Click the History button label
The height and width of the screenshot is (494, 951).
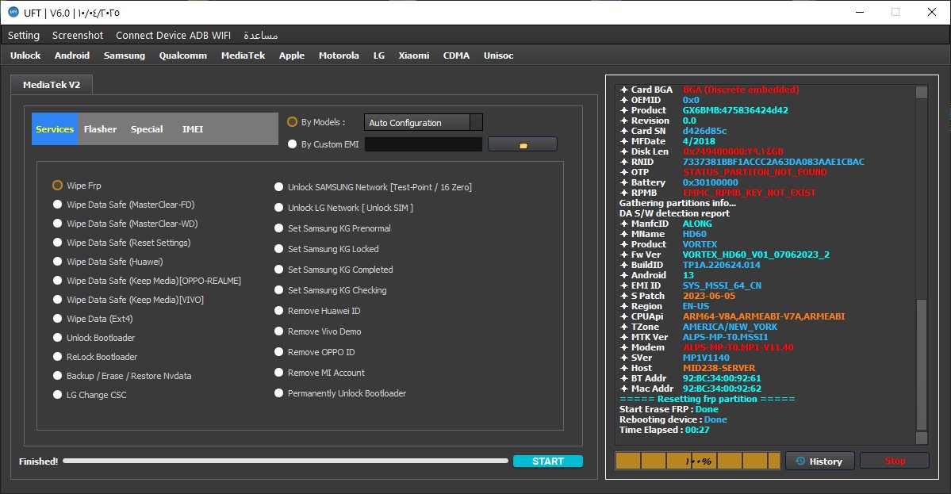pos(826,461)
